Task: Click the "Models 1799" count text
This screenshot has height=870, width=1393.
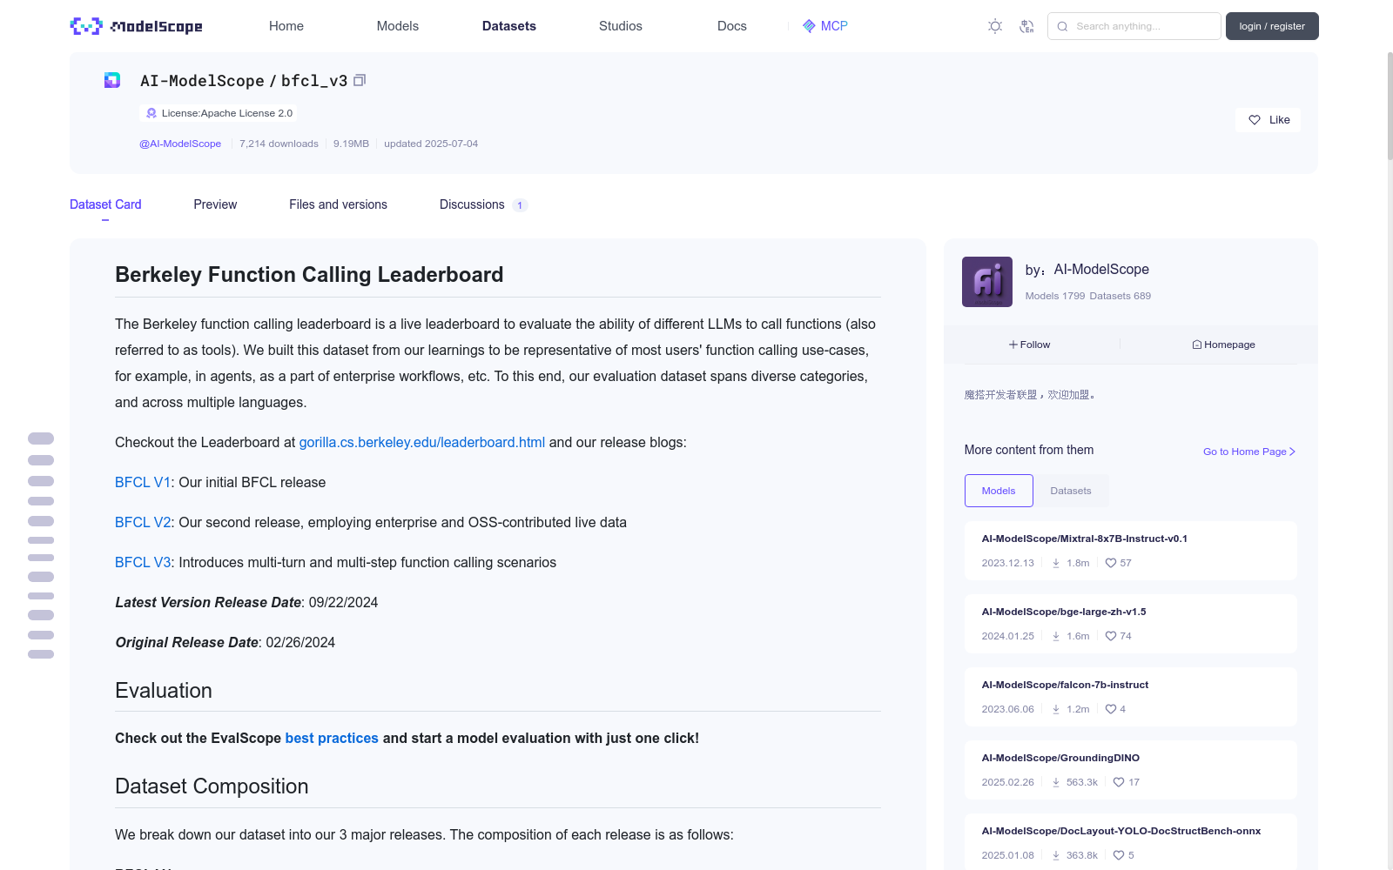Action: click(x=1055, y=296)
